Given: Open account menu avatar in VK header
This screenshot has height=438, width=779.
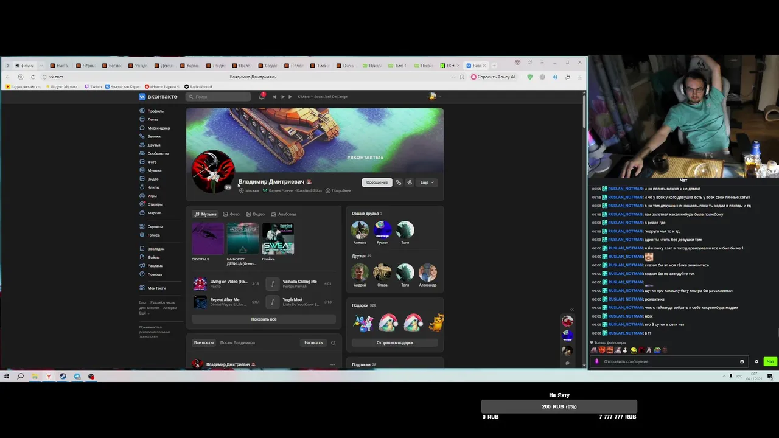Looking at the screenshot, I should [433, 96].
